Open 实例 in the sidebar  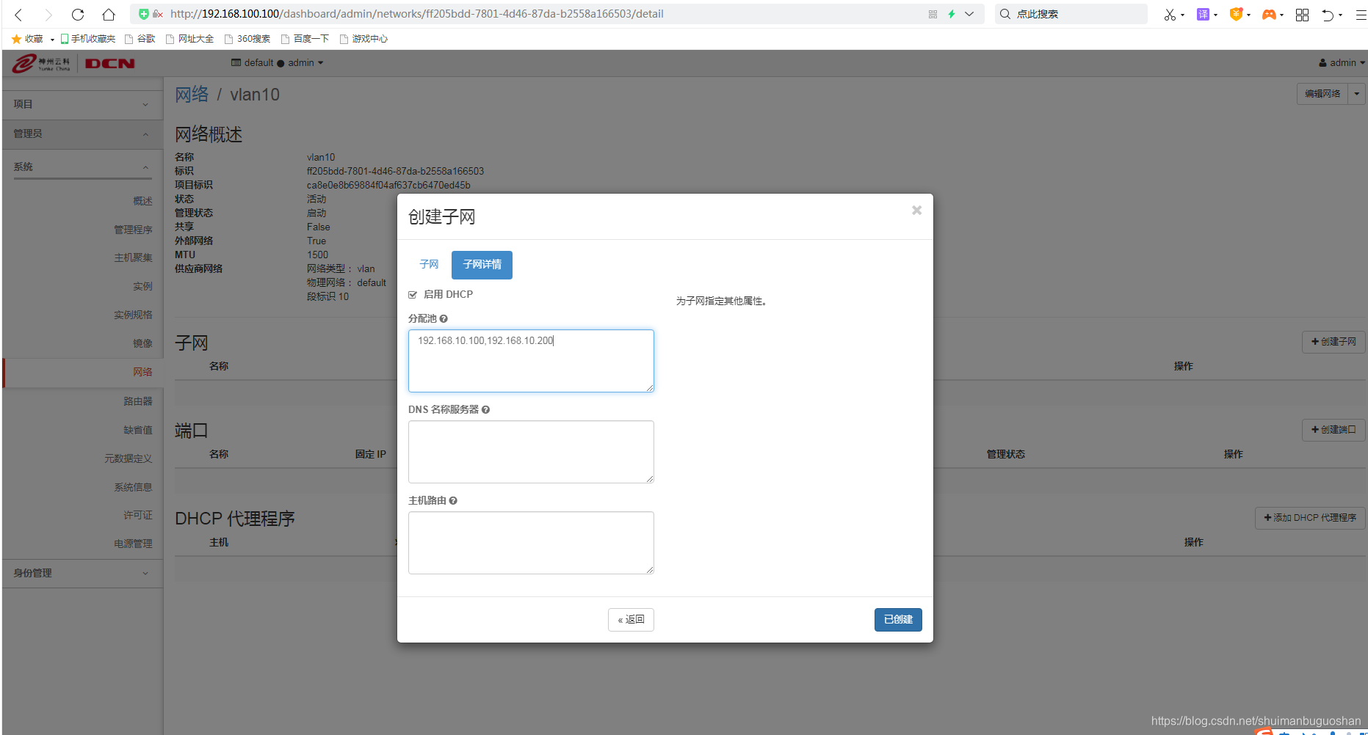pos(142,286)
